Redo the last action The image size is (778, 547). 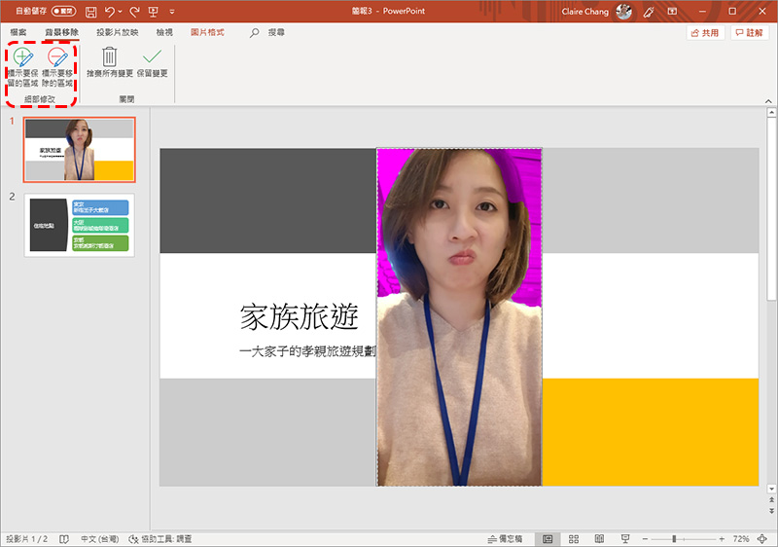coord(134,12)
